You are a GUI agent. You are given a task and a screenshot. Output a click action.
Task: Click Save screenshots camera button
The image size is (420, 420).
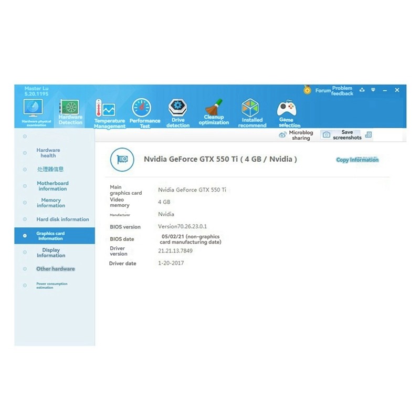point(327,135)
